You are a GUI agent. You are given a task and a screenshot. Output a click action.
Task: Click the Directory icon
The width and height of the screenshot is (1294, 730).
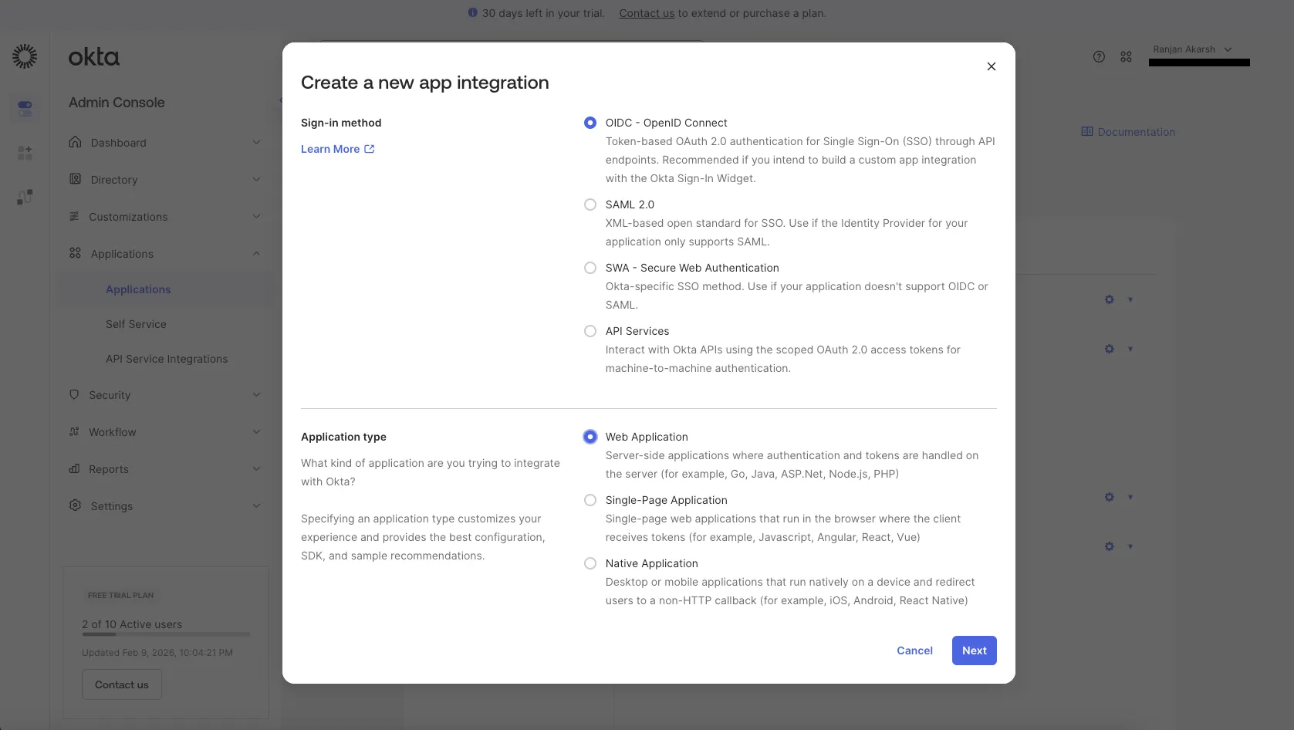point(75,179)
